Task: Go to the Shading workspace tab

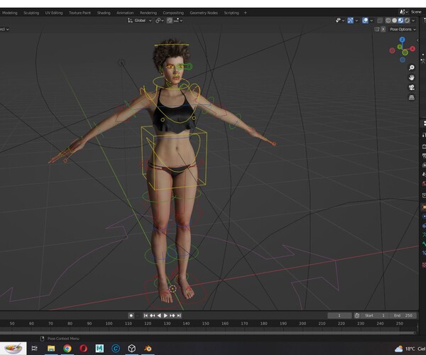Action: click(104, 13)
